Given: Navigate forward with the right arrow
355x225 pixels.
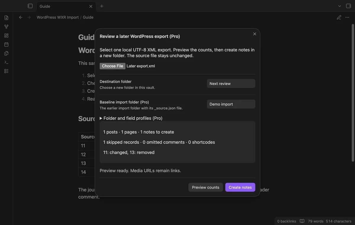Looking at the screenshot, I should (29, 17).
